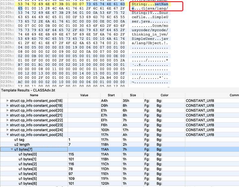The image size is (239, 187).
Task: Click start 100h of constant_pool[24]
Action: click(x=105, y=130)
